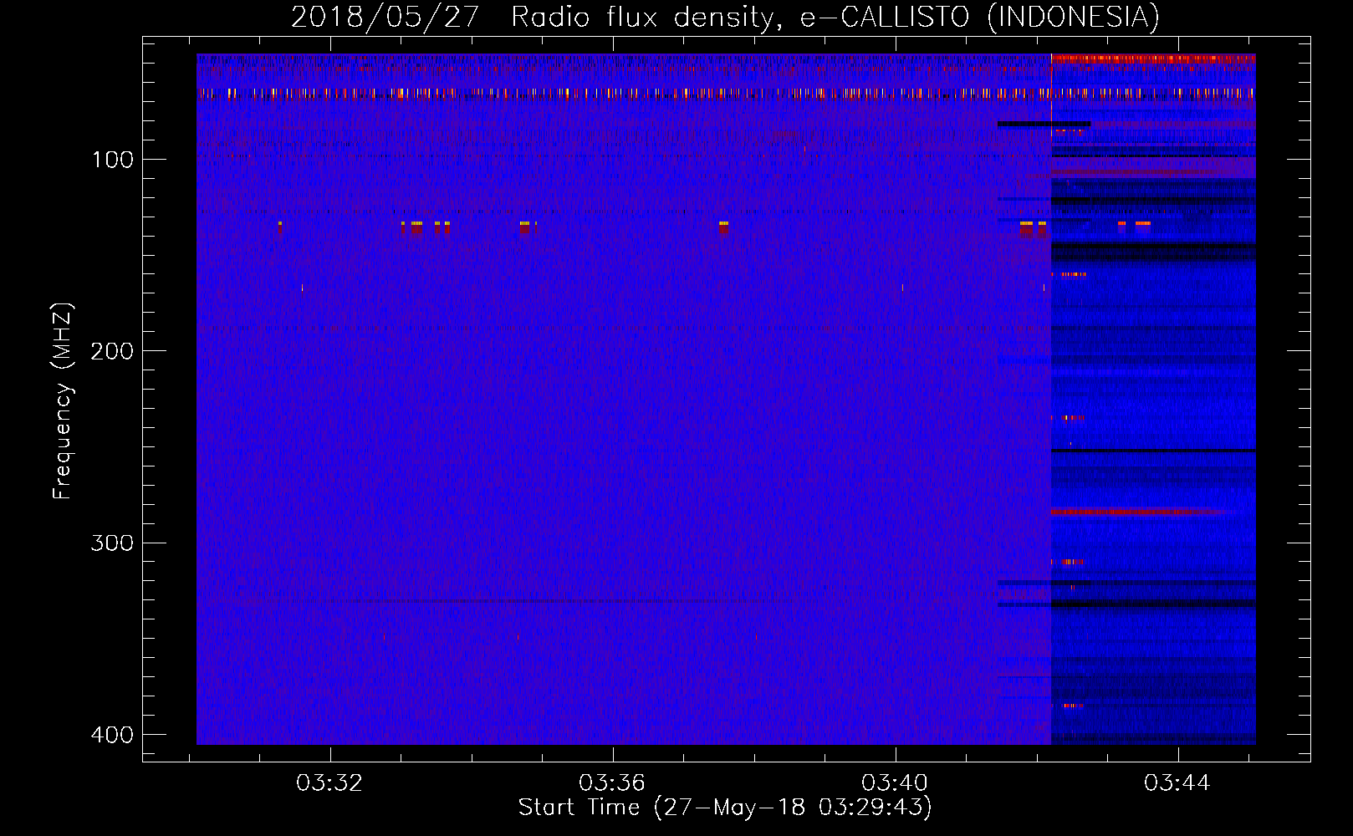Click the date "2018/05/27" in the title

[x=385, y=17]
